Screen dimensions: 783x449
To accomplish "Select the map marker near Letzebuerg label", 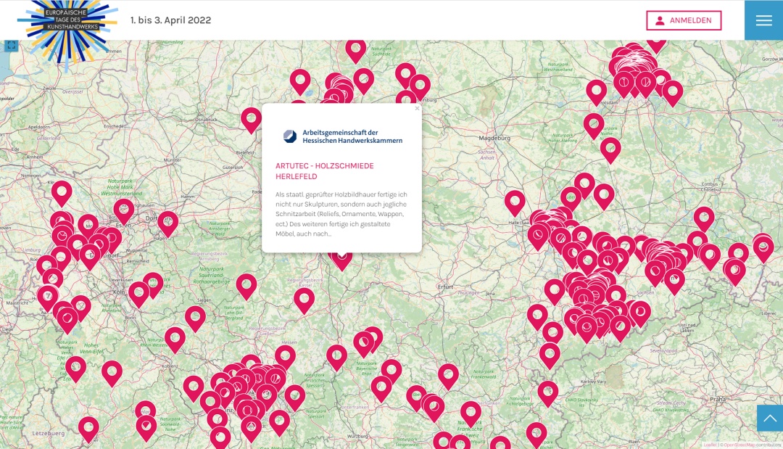I will tap(88, 429).
